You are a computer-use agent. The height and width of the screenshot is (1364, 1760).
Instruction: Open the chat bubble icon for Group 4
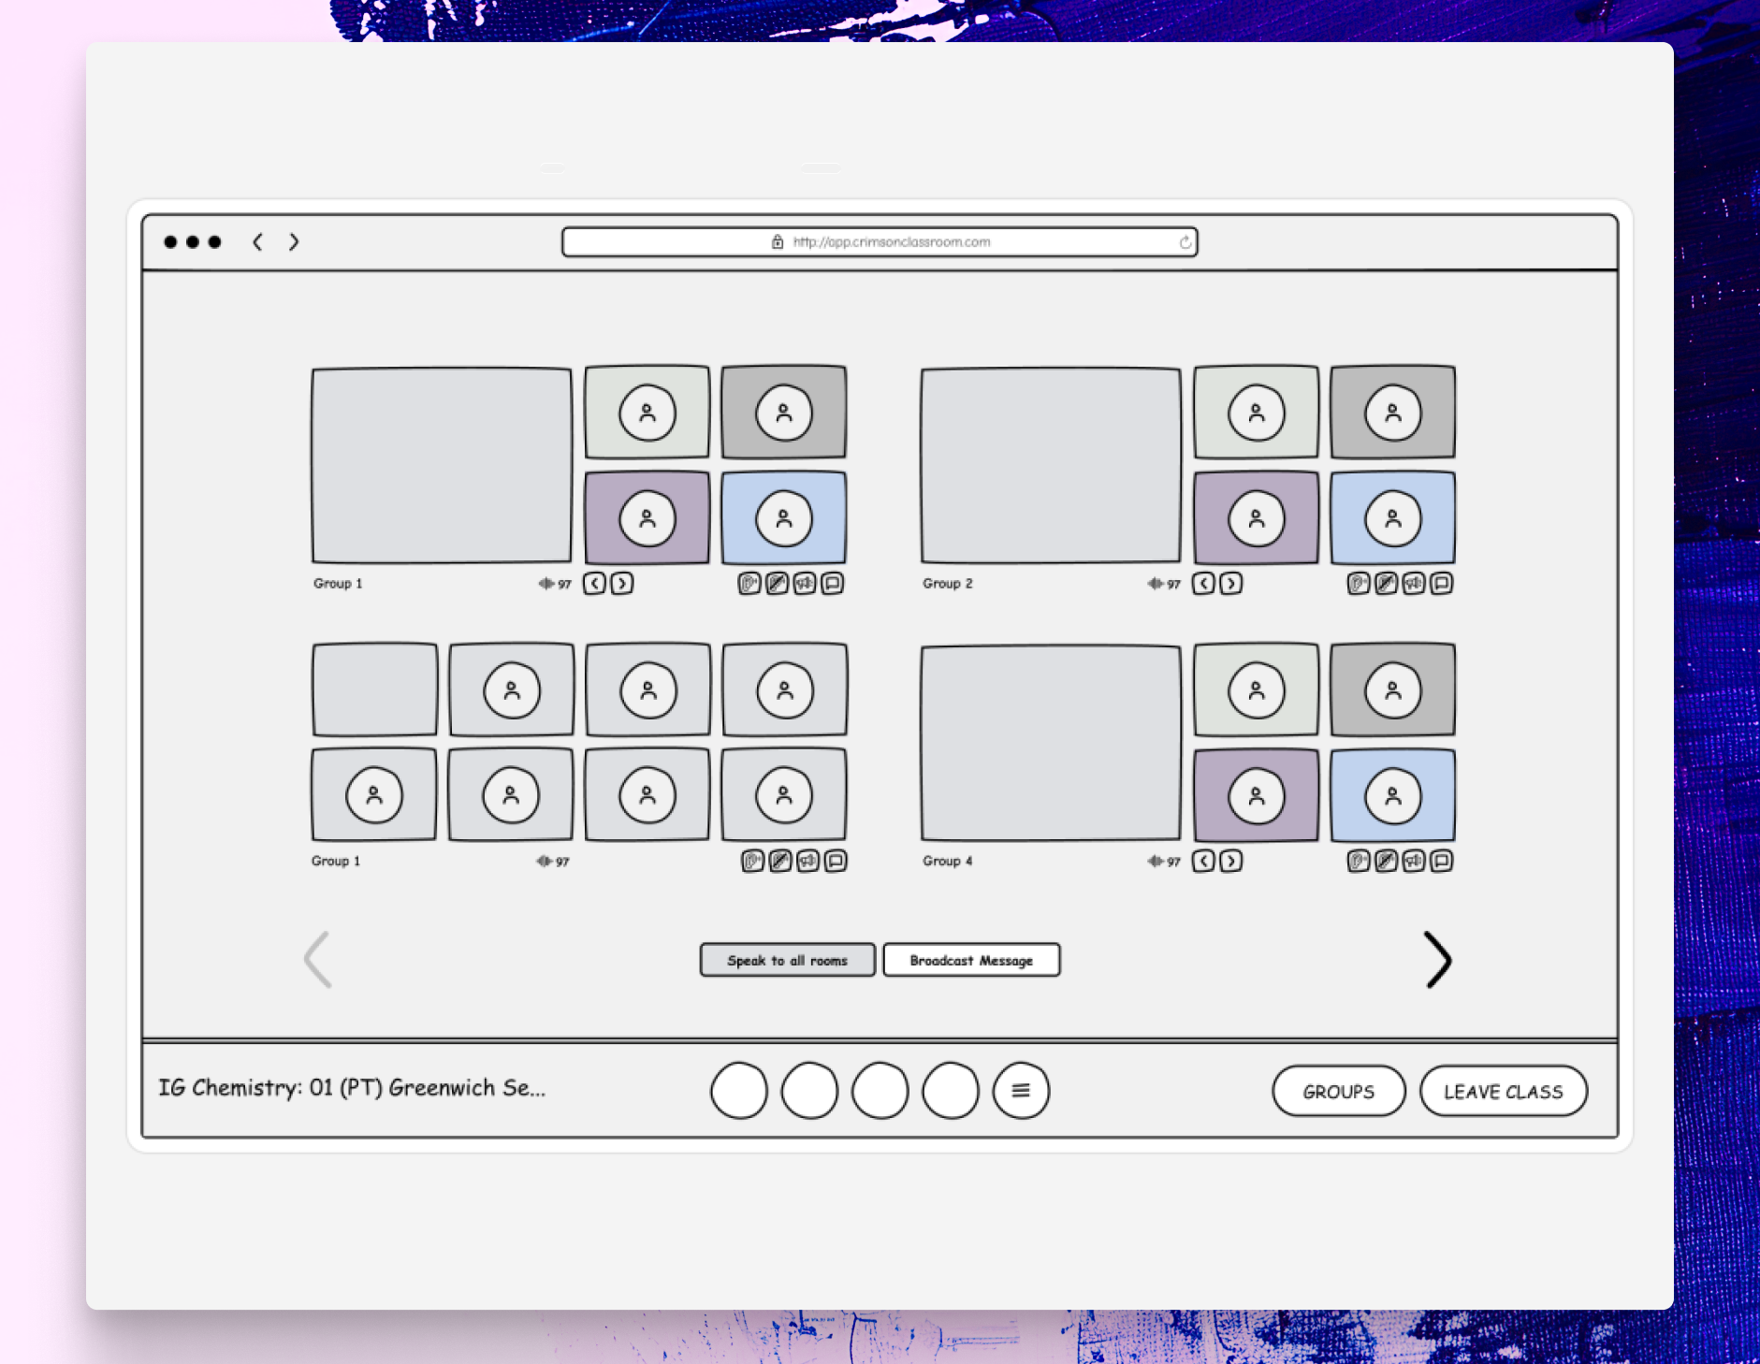point(1442,861)
